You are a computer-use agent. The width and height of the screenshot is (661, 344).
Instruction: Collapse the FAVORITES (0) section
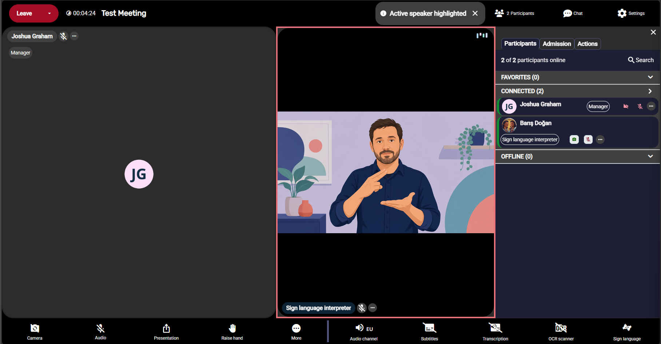(578, 77)
